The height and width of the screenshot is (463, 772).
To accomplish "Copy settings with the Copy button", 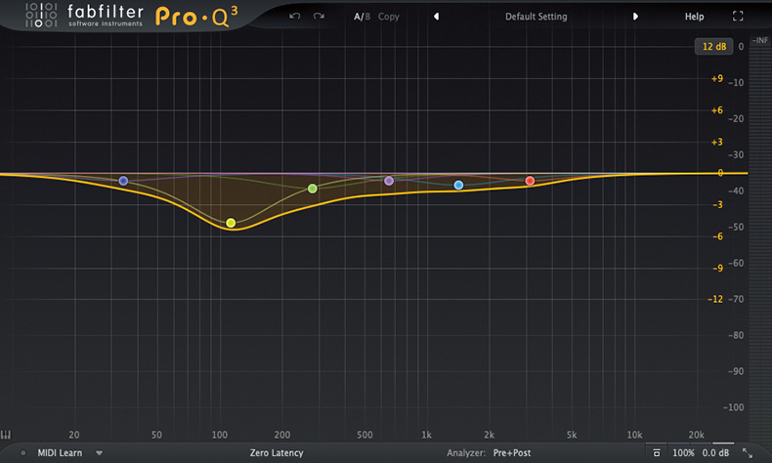I will [389, 17].
